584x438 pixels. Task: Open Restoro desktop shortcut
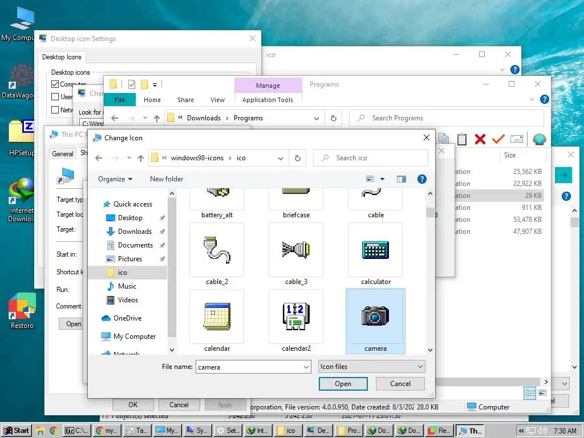[x=22, y=311]
